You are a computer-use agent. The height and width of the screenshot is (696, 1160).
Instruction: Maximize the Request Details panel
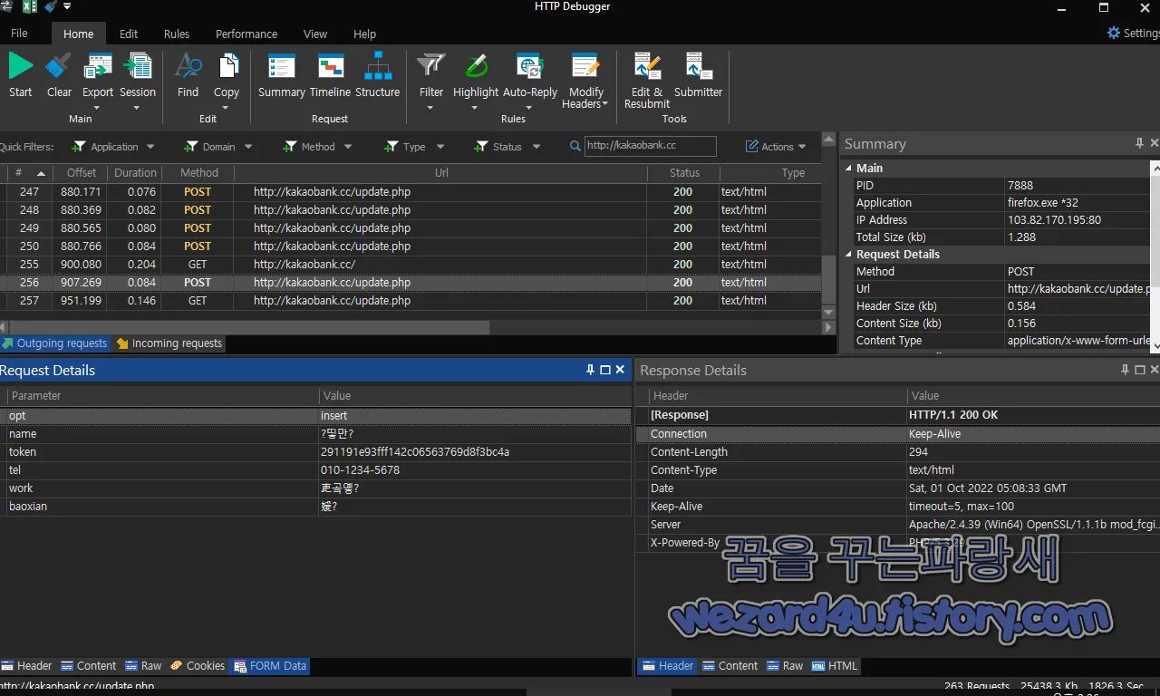605,370
